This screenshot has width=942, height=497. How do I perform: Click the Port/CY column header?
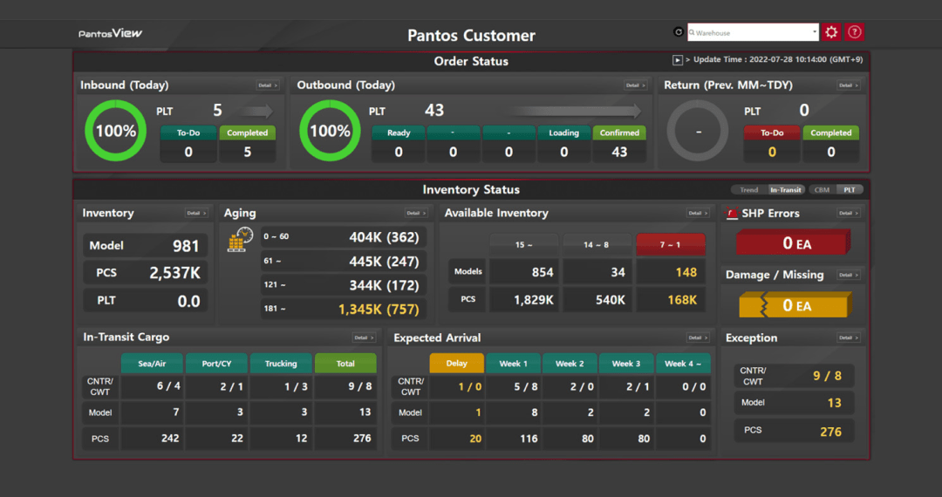pos(216,363)
